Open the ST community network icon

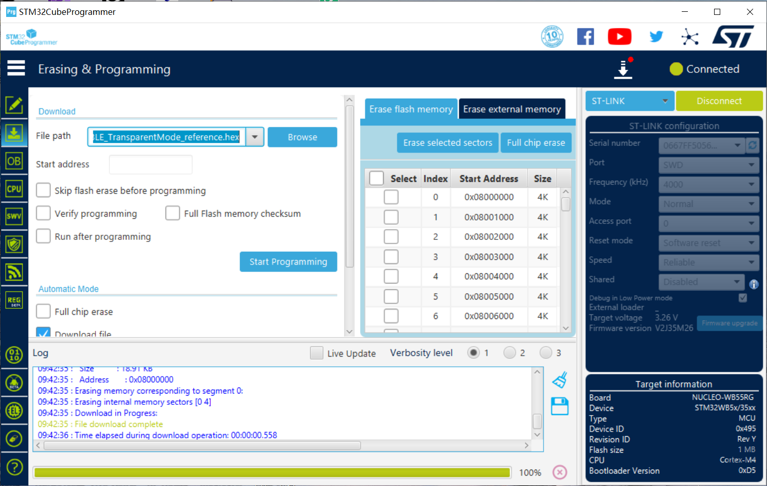(690, 36)
